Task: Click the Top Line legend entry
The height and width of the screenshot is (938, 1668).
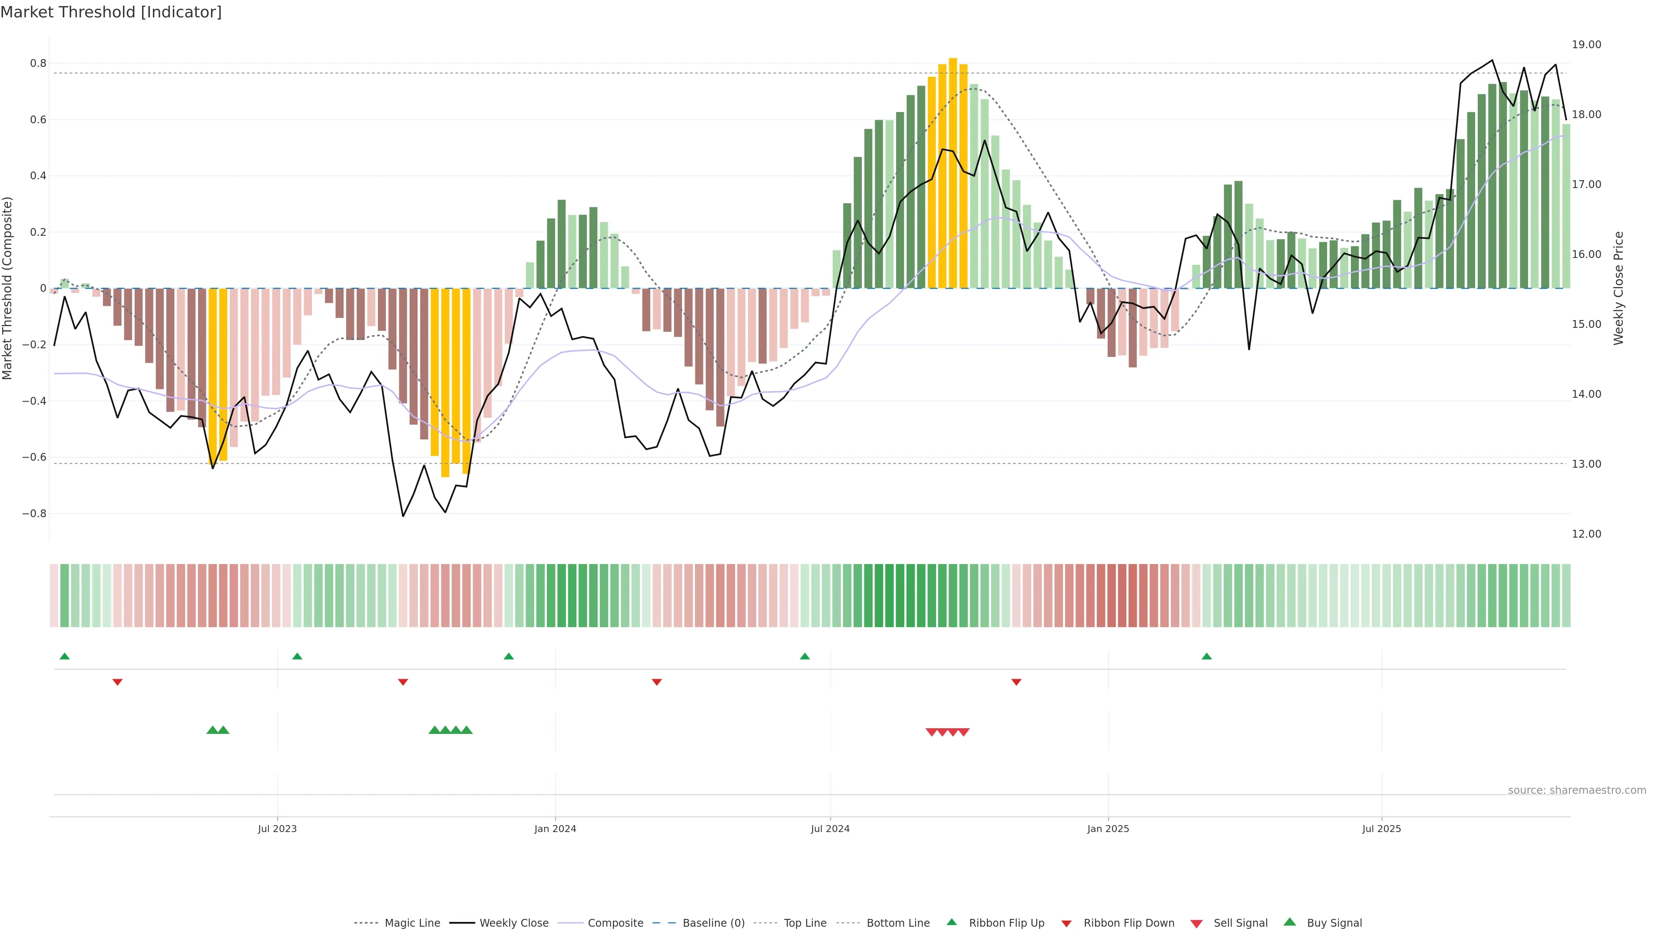Action: pyautogui.click(x=805, y=922)
